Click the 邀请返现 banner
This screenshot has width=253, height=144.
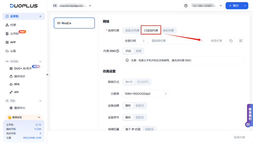[x=24, y=117]
